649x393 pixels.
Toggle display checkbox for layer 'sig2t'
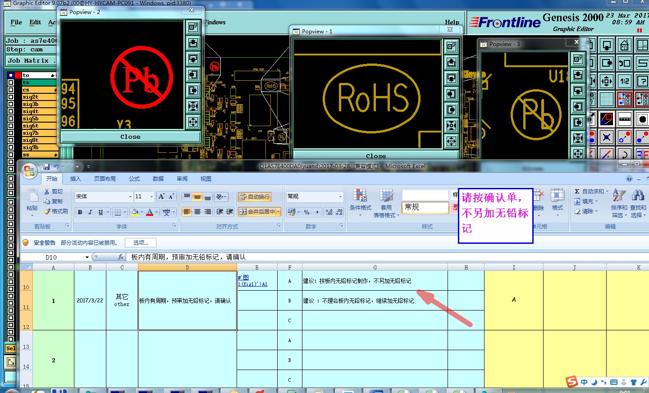click(11, 97)
